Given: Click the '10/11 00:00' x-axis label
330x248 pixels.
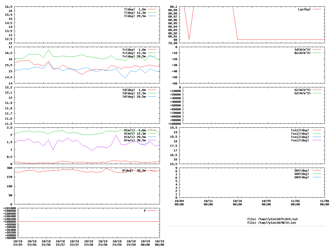Looking at the screenshot, I should coord(208,203).
